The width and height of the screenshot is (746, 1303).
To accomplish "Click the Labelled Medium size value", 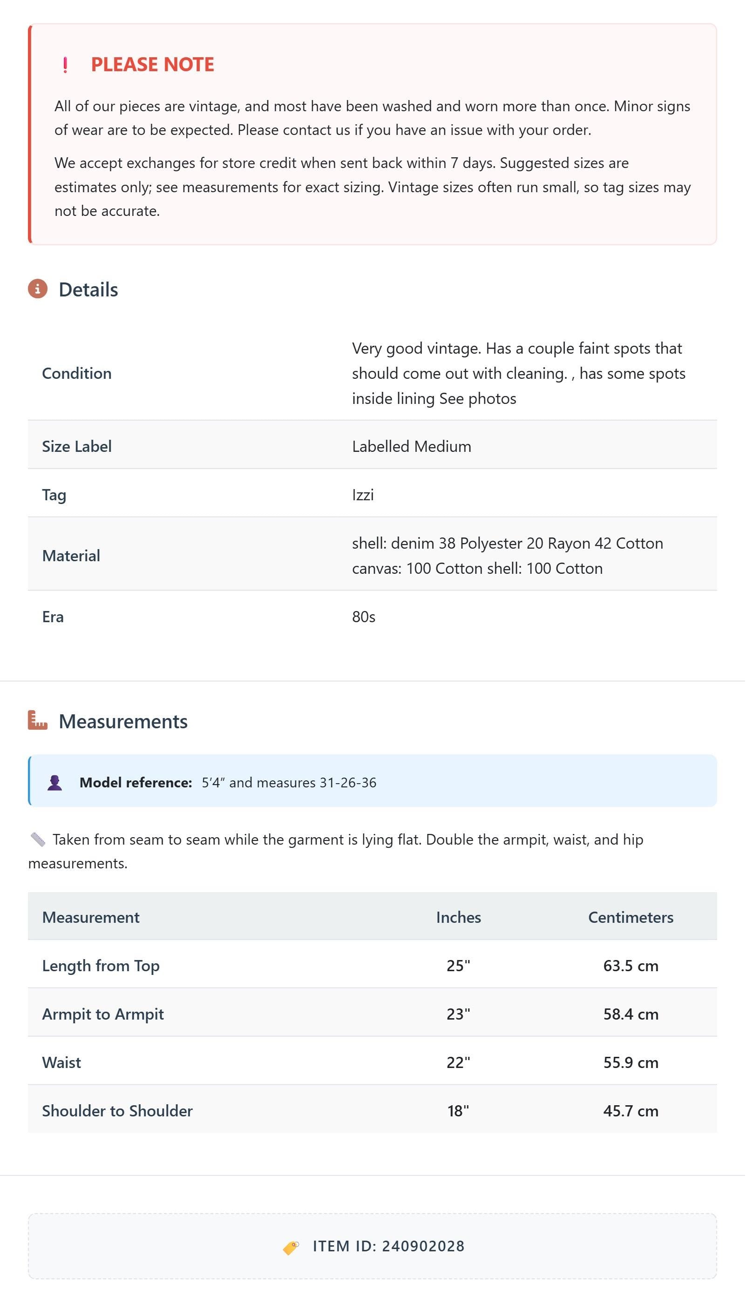I will coord(412,446).
